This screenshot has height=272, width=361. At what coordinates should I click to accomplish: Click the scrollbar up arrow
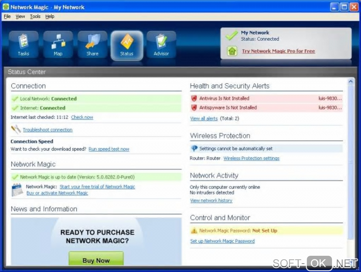click(x=351, y=81)
